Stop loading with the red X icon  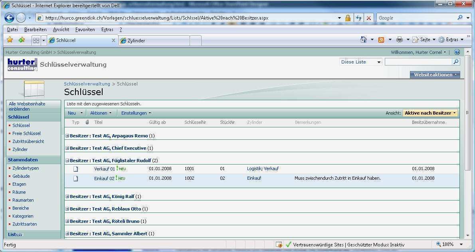(x=369, y=18)
